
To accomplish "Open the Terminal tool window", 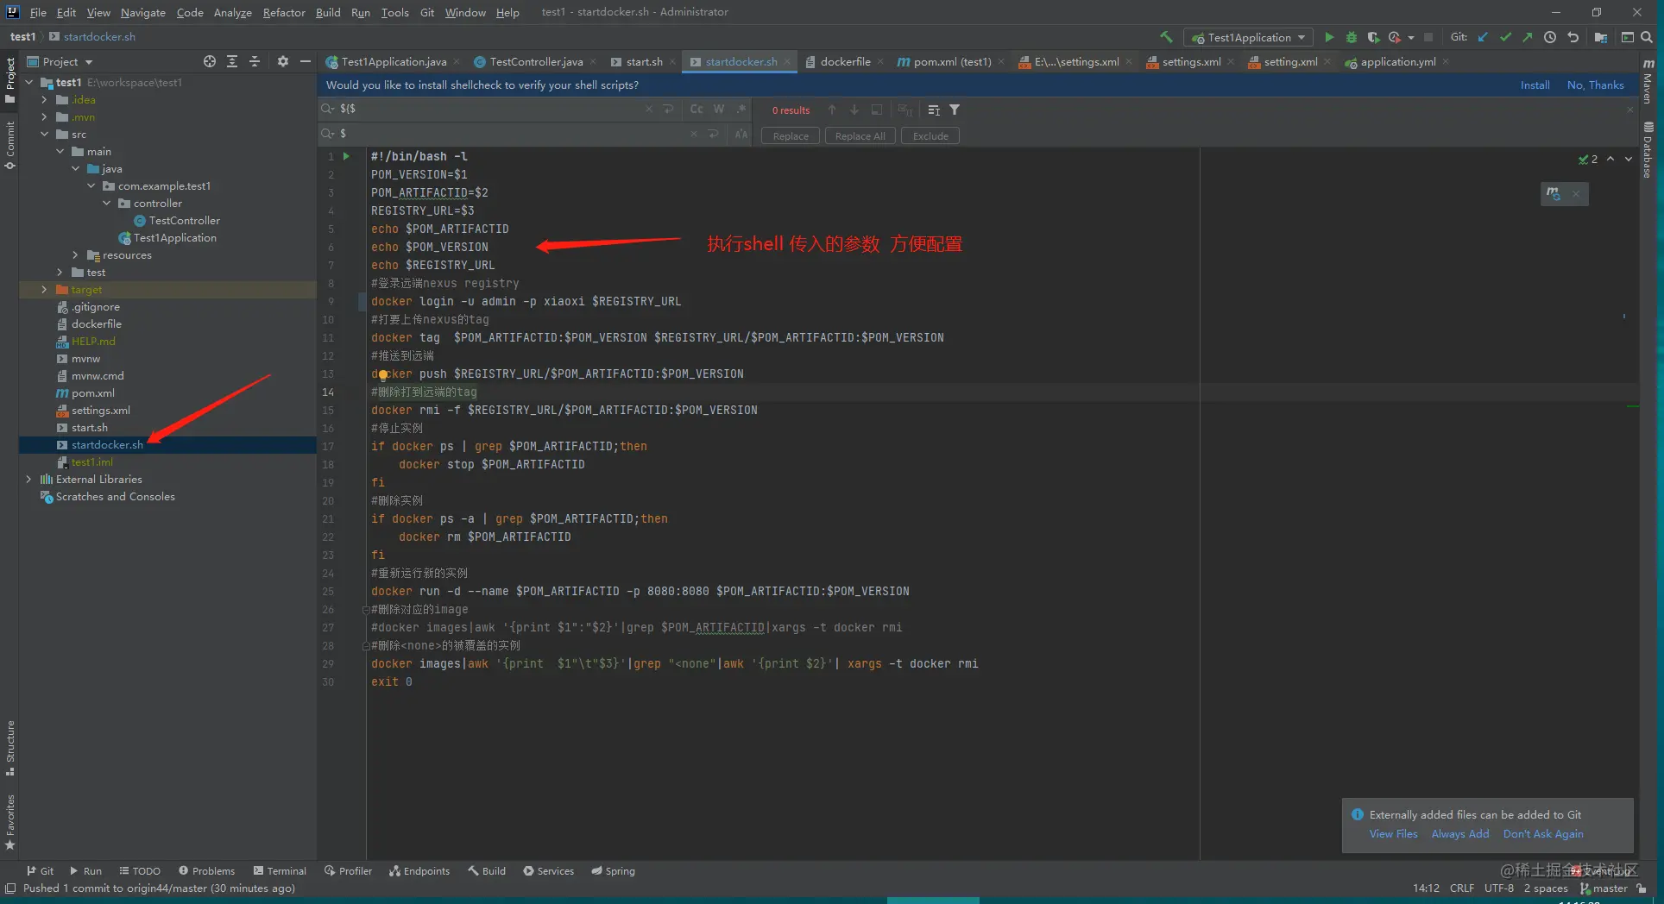I will tap(280, 870).
